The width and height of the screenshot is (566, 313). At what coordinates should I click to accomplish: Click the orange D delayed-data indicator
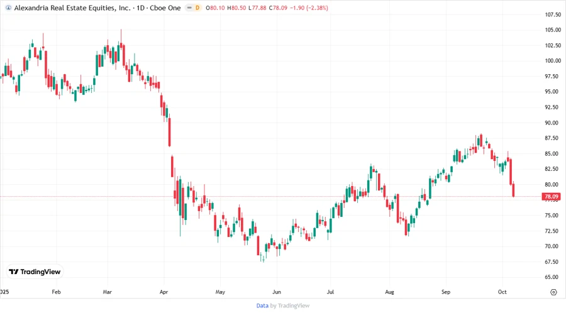(197, 8)
